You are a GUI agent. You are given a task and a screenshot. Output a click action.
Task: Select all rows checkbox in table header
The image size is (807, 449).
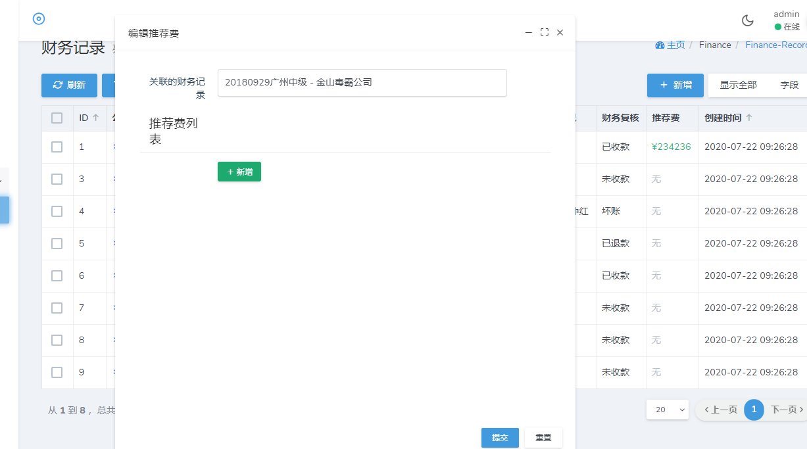[x=57, y=118]
